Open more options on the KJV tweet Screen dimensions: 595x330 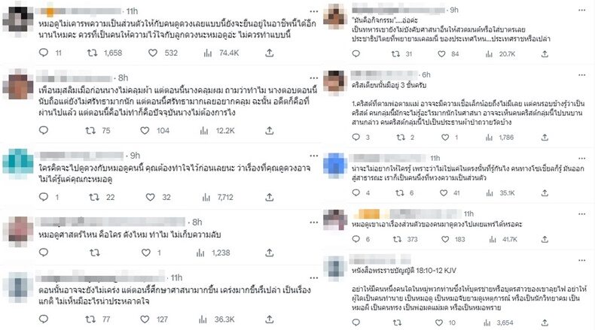[581, 260]
